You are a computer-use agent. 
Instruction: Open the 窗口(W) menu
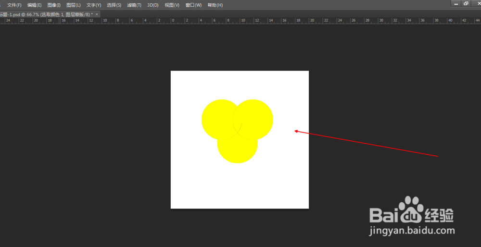pyautogui.click(x=193, y=5)
